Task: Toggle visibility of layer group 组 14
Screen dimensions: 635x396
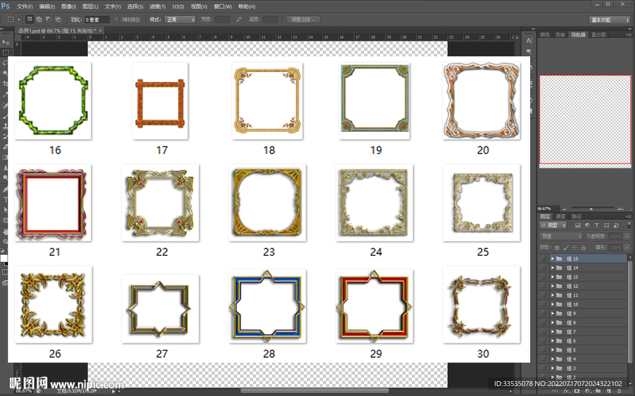Action: pos(543,268)
